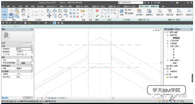The height and width of the screenshot is (104, 195).
Task: Collapse the Identity Data (标识数据) section
Action: 32,71
